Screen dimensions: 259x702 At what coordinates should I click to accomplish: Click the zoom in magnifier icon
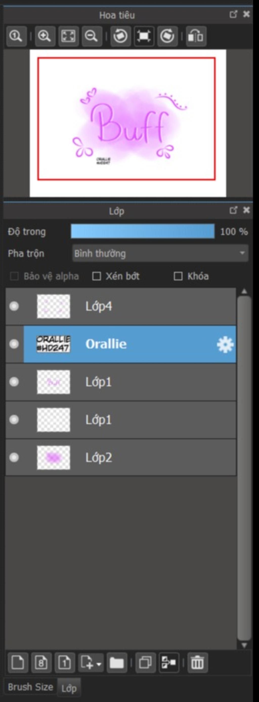point(44,36)
